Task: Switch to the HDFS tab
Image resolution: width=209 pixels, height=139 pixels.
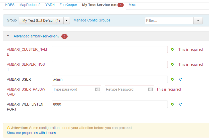Action: (x=10, y=5)
